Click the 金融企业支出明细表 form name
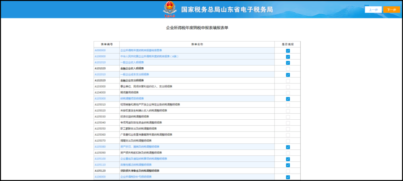403x181 pixels. pos(132,80)
